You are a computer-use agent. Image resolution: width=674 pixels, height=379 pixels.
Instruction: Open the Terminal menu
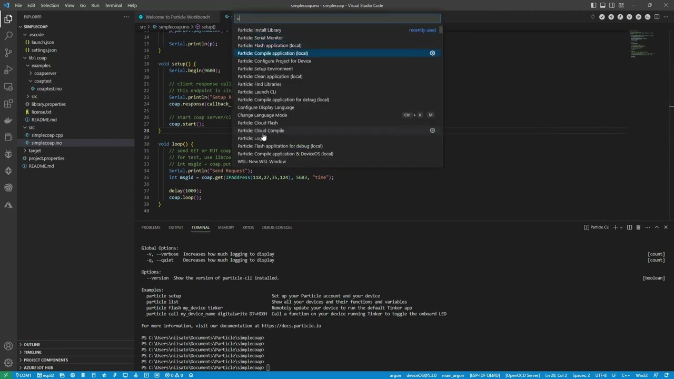point(113,5)
